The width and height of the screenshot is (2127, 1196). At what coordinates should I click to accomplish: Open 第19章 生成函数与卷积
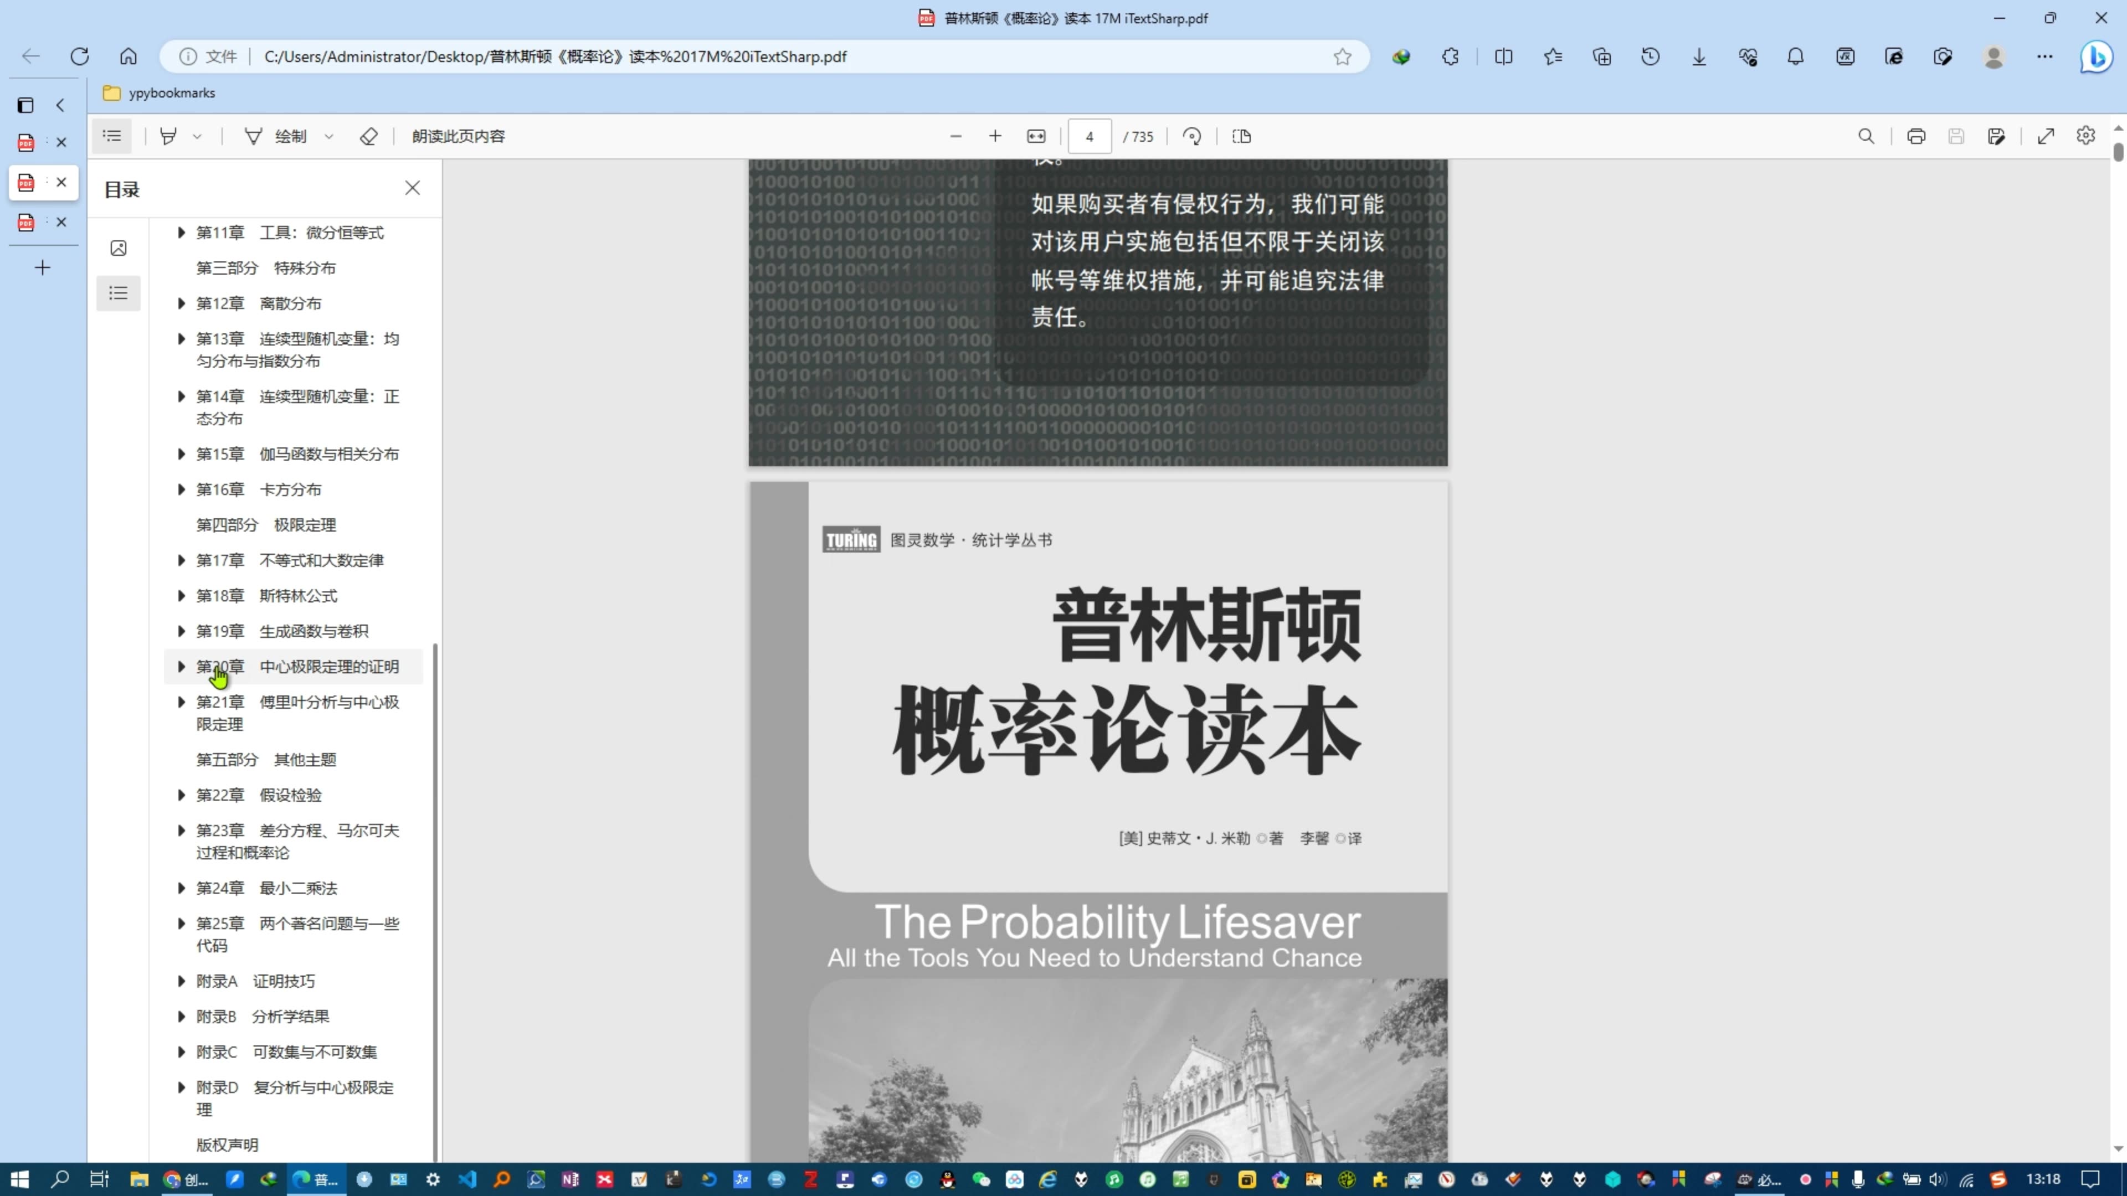click(282, 631)
